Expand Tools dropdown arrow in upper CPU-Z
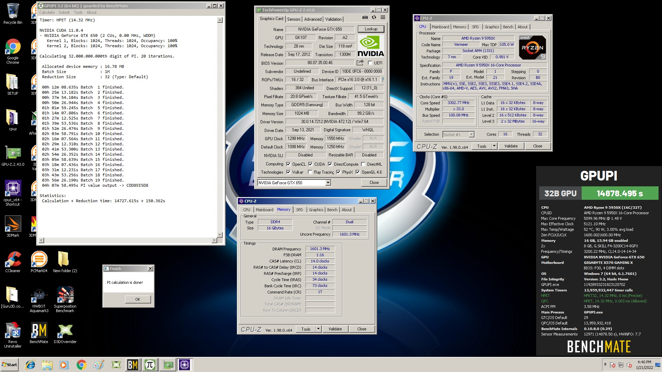The height and width of the screenshot is (372, 662). coord(494,146)
